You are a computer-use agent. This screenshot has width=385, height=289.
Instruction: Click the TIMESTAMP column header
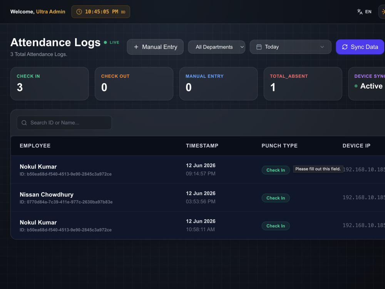click(x=202, y=146)
